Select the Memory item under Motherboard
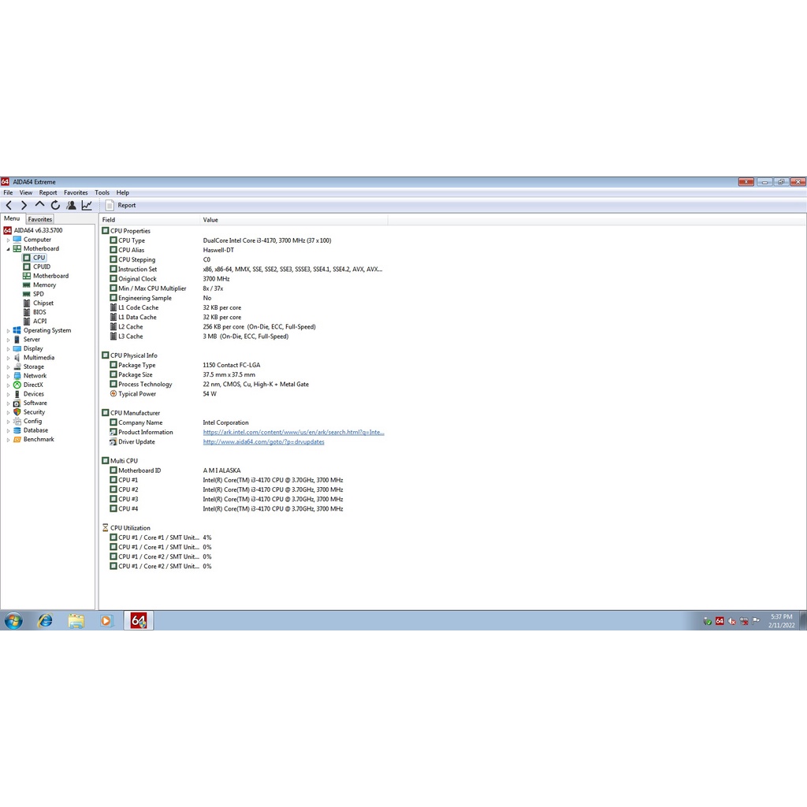This screenshot has width=807, height=807. point(44,285)
